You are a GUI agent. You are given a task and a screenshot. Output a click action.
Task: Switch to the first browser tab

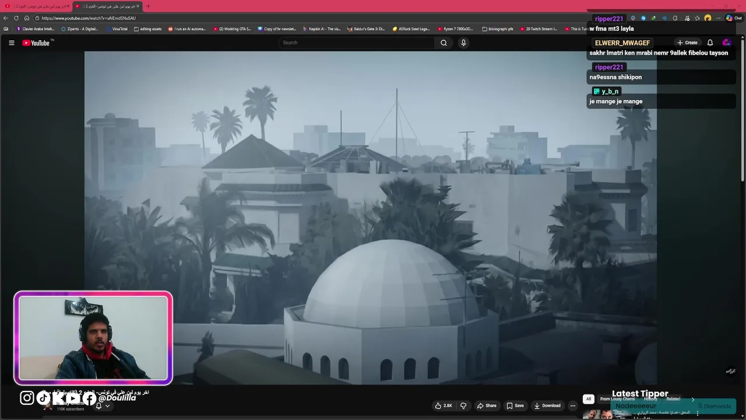[x=36, y=6]
